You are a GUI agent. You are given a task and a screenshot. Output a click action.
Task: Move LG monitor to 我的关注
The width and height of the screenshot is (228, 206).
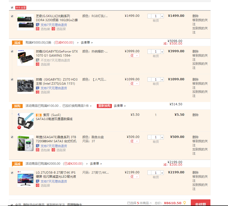(x=200, y=178)
